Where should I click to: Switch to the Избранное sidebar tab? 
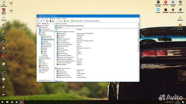[45, 24]
